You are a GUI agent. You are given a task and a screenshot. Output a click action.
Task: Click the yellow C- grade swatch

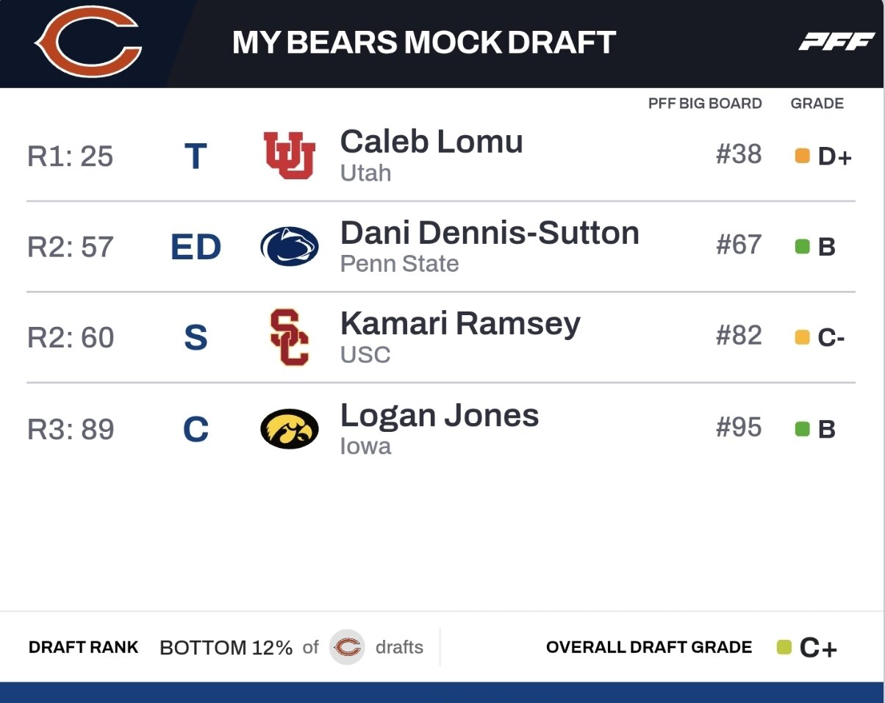coord(803,337)
